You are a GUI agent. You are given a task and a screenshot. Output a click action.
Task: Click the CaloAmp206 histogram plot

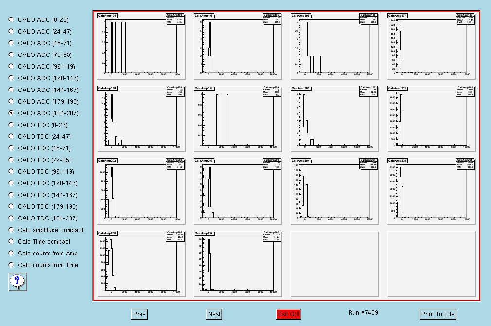click(x=141, y=264)
